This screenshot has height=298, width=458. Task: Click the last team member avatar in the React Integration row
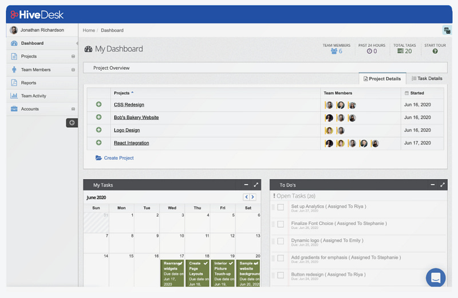click(x=375, y=143)
